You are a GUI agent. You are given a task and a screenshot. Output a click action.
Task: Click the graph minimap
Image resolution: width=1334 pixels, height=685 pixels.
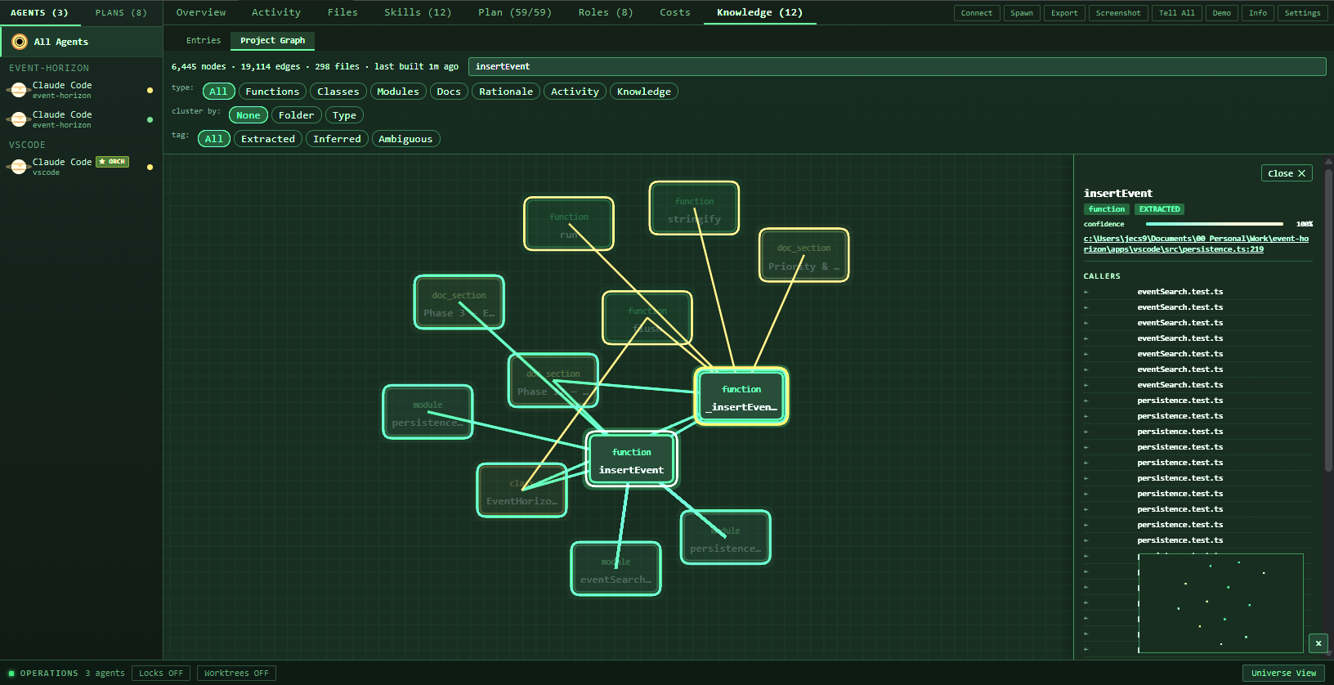click(x=1220, y=603)
